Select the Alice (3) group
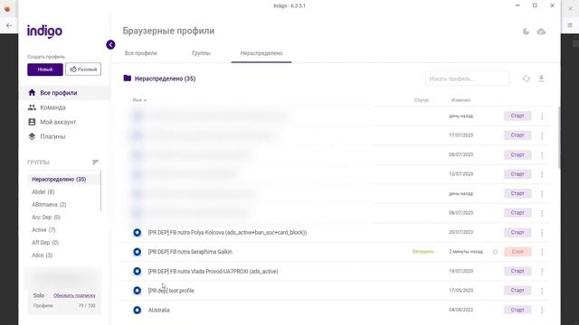Screen dimensions: 579x325 click(x=43, y=255)
